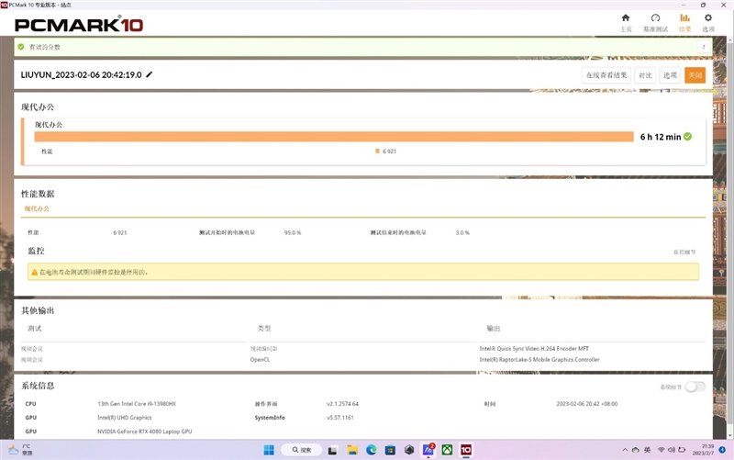This screenshot has width=734, height=460.
Task: Click 13th Gen Intel Core i9-13980HX entry
Action: click(137, 403)
